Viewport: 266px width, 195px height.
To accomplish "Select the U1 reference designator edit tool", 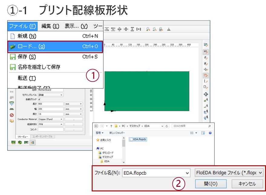I will pos(206,52).
